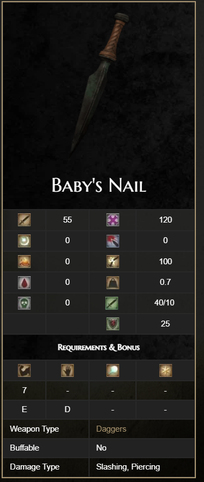Open the Daggers weapon type link

(111, 429)
